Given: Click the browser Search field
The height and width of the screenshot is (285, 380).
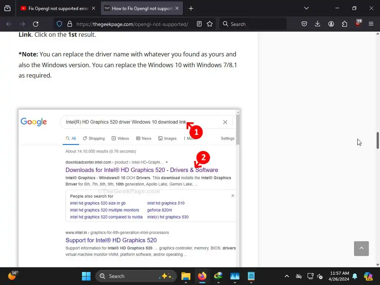Looking at the screenshot, I should point(253,24).
